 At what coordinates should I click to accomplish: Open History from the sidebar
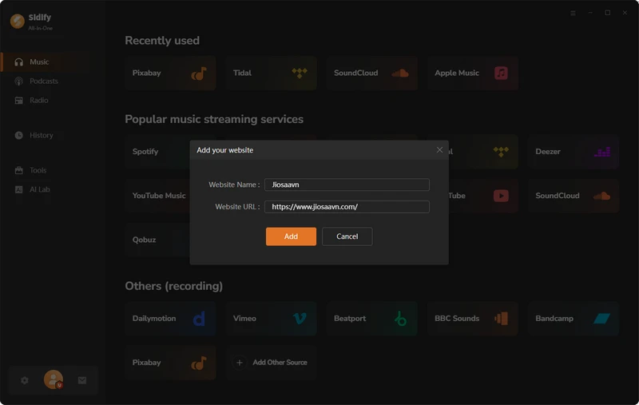click(41, 136)
